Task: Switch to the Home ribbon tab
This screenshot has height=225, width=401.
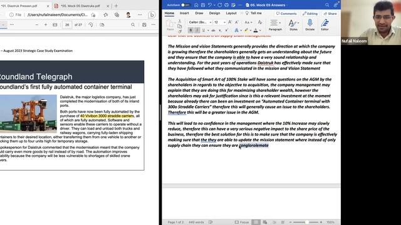Action: point(169,13)
